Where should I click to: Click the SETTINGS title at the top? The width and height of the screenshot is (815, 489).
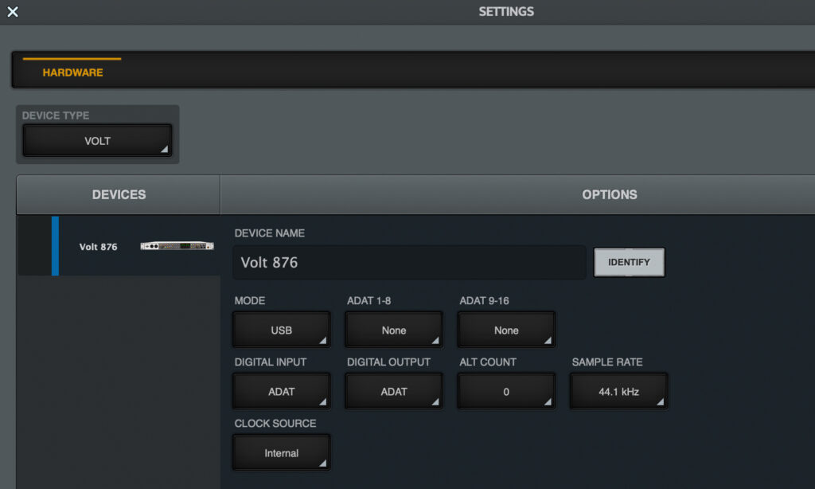pyautogui.click(x=506, y=12)
